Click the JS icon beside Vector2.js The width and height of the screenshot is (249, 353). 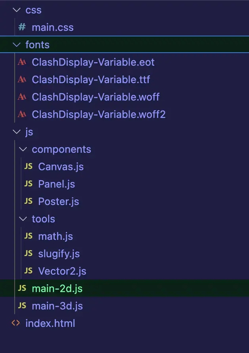29,271
